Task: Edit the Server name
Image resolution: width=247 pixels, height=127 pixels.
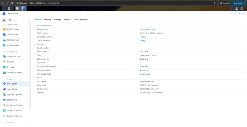Action: (x=153, y=29)
